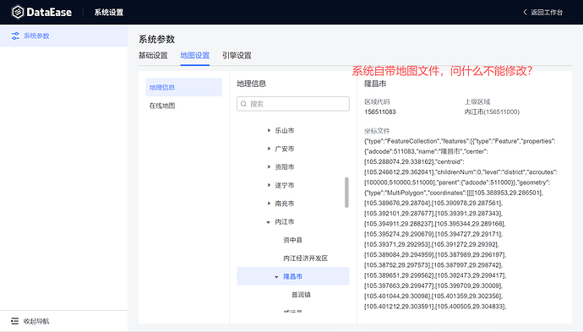The height and width of the screenshot is (332, 583).
Task: Collapse the 隆昌市 tree node arrow
Action: click(276, 276)
